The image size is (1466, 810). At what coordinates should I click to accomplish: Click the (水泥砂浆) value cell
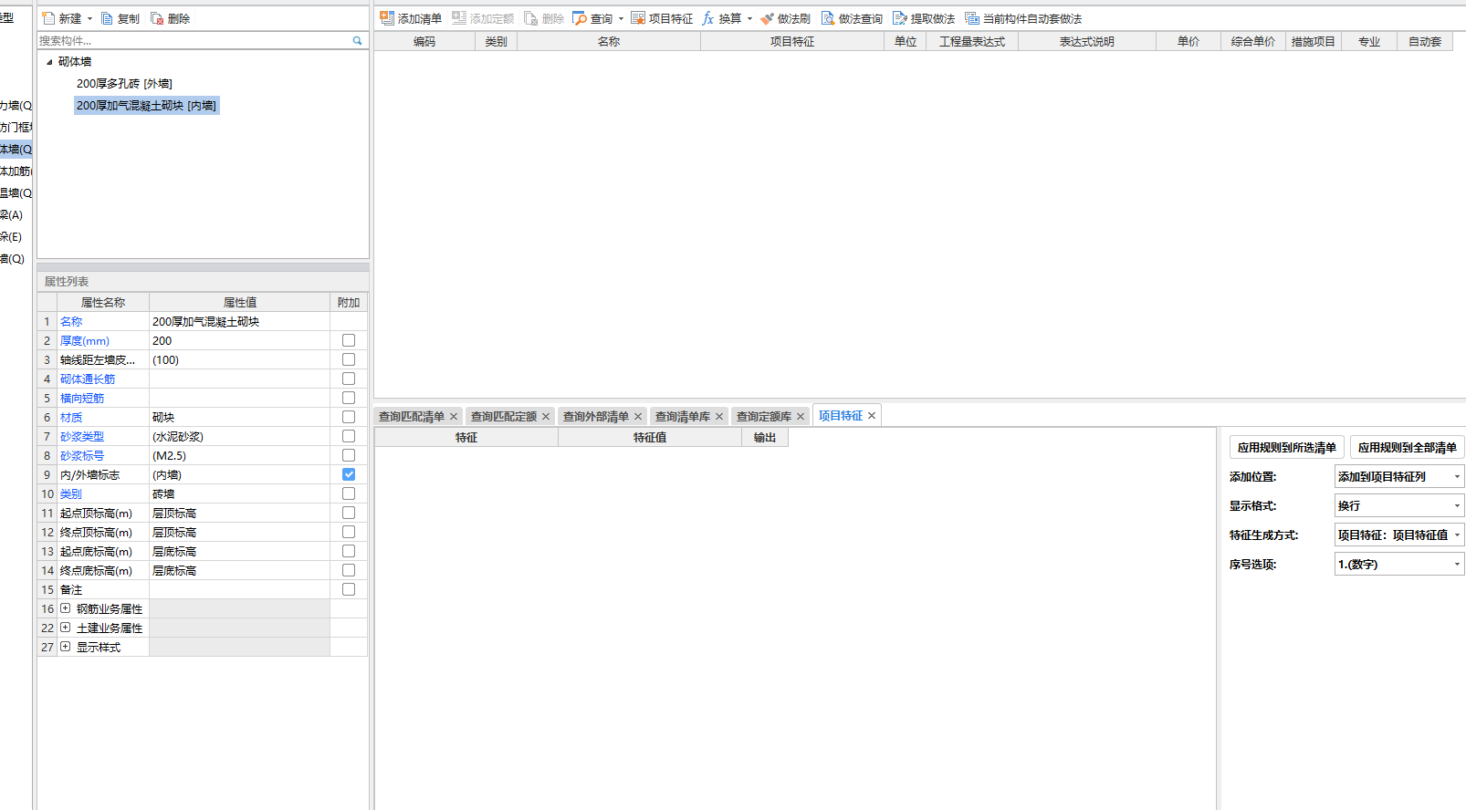[x=239, y=436]
